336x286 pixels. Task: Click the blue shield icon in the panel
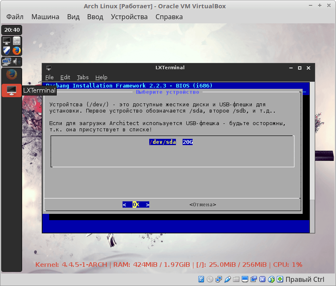coord(7,50)
